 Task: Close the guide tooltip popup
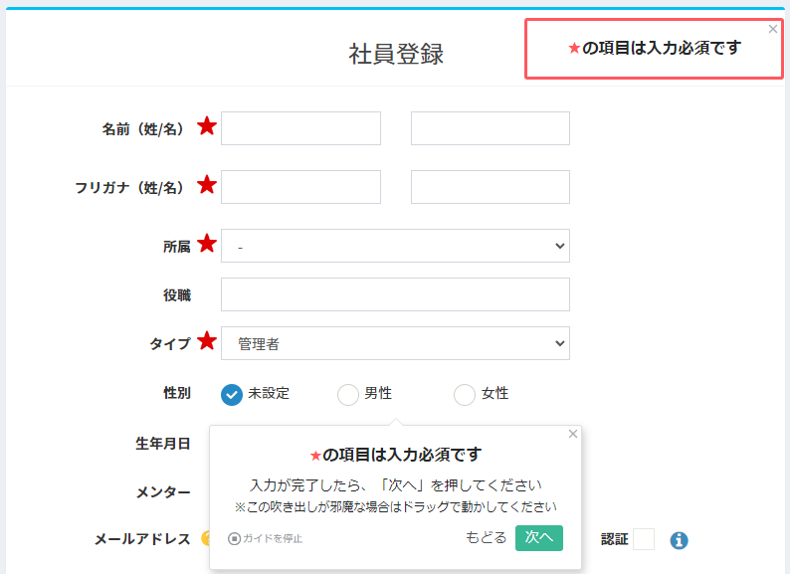[x=572, y=434]
